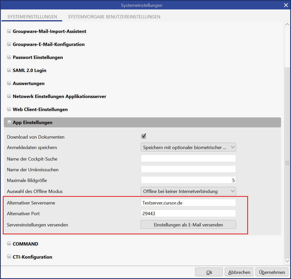
Task: Expand the Groupware-E-Mail-Konfiguration section
Action: click(x=9, y=44)
